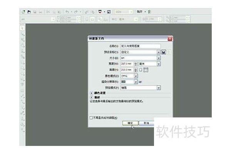Select the Shape tool in toolbox
231x154 pixels.
[x=23, y=34]
